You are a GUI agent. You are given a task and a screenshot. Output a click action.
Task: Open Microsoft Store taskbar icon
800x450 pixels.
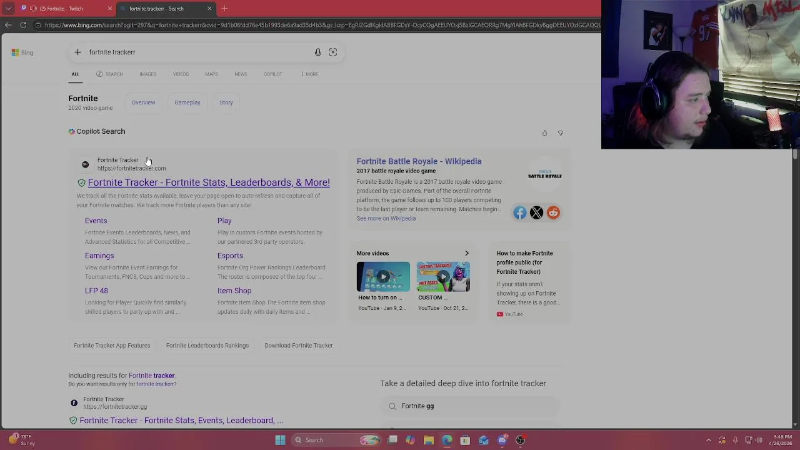click(465, 440)
